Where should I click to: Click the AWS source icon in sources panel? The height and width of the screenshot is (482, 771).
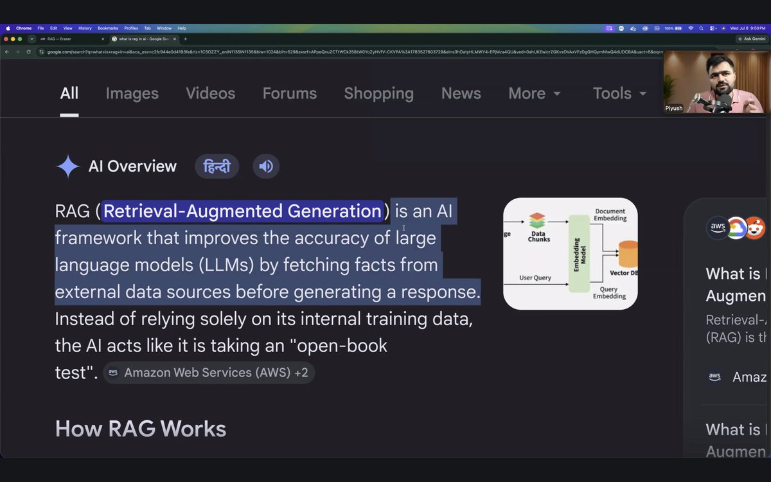[x=718, y=227]
